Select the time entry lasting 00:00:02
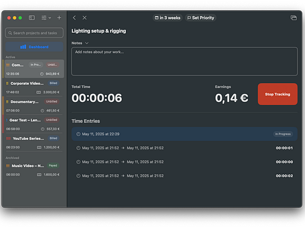This screenshot has height=228, width=305. coord(184,176)
